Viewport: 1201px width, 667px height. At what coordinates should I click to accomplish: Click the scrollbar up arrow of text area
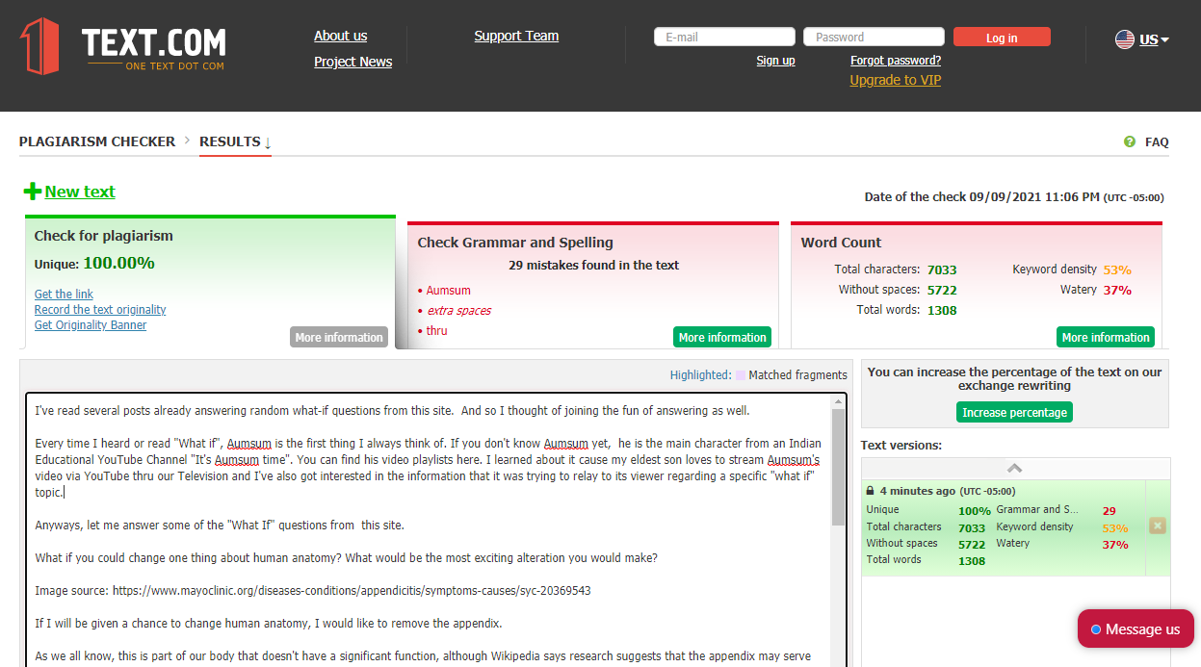point(838,401)
